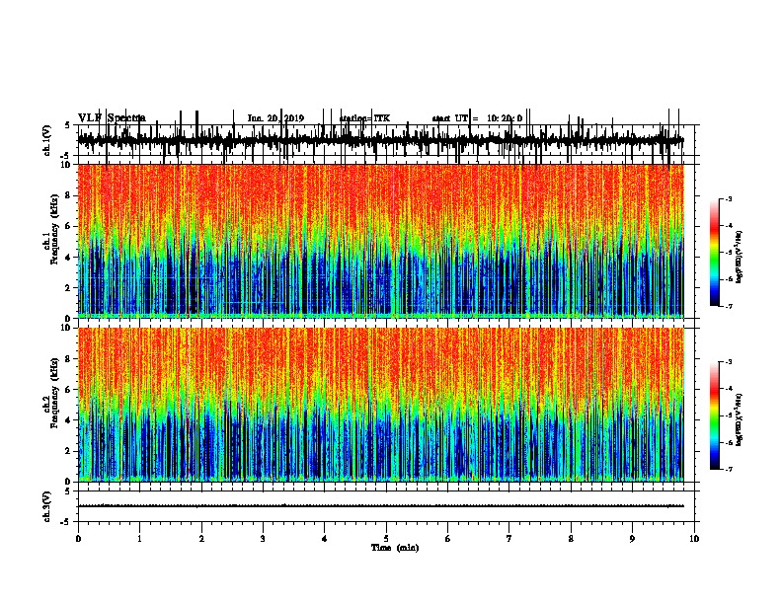Click the ch.1 color bar log(PSD) label

(739, 258)
